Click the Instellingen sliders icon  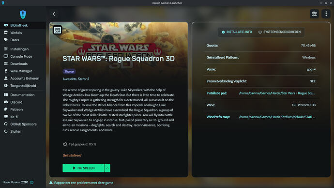point(6,49)
